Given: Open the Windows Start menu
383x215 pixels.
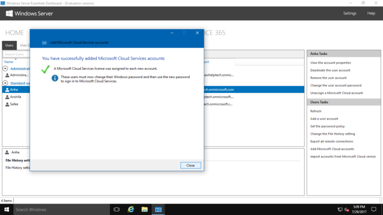Looking at the screenshot, I should (x=7, y=210).
